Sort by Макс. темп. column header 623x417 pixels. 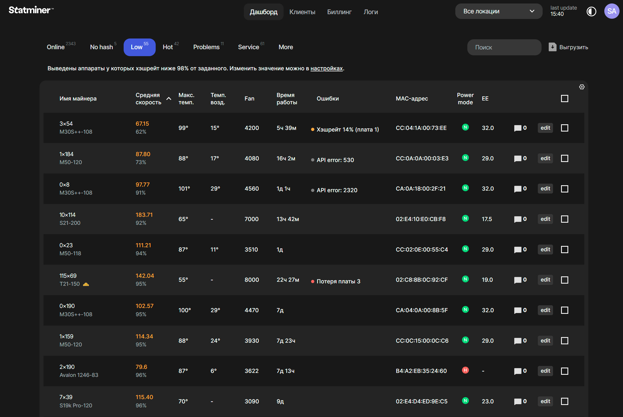(x=186, y=99)
